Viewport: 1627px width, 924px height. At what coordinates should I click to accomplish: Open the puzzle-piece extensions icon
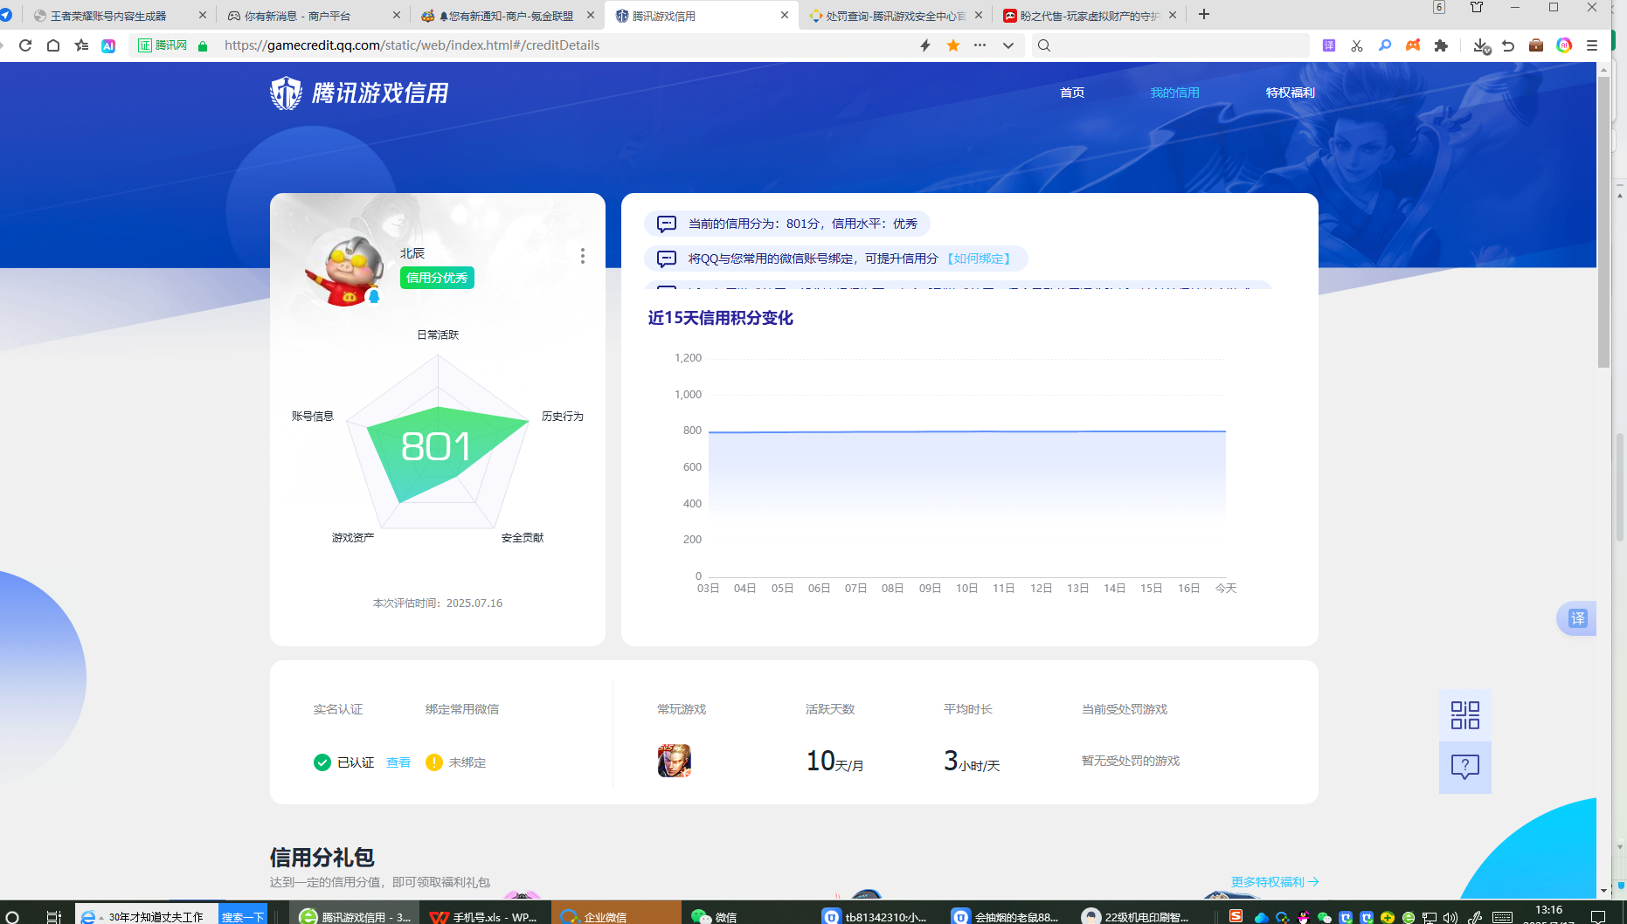pos(1441,45)
